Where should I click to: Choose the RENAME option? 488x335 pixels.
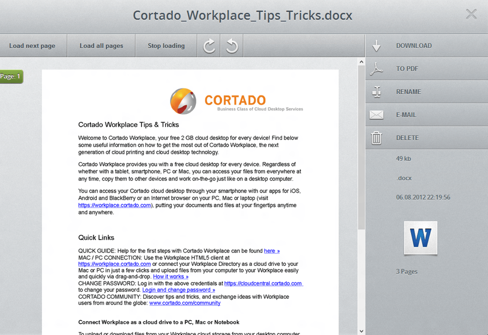coord(408,92)
